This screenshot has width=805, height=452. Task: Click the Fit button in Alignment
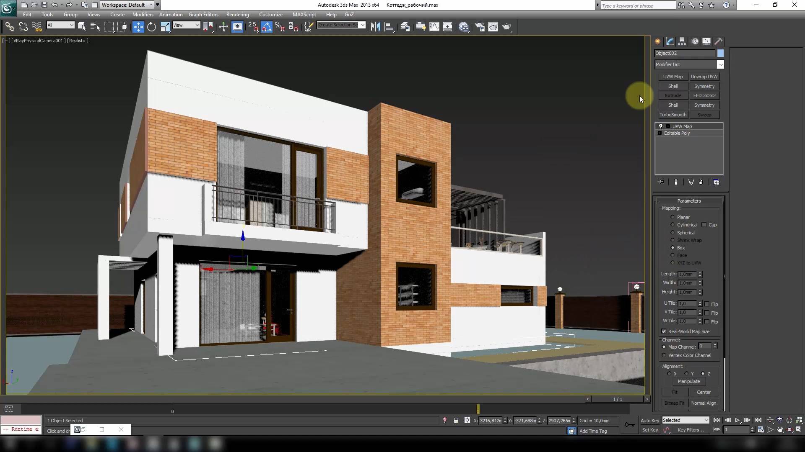click(675, 392)
